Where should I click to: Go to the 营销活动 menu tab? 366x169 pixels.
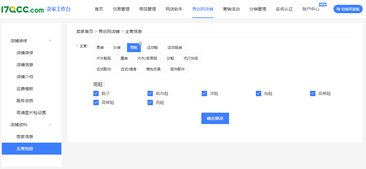pos(231,9)
